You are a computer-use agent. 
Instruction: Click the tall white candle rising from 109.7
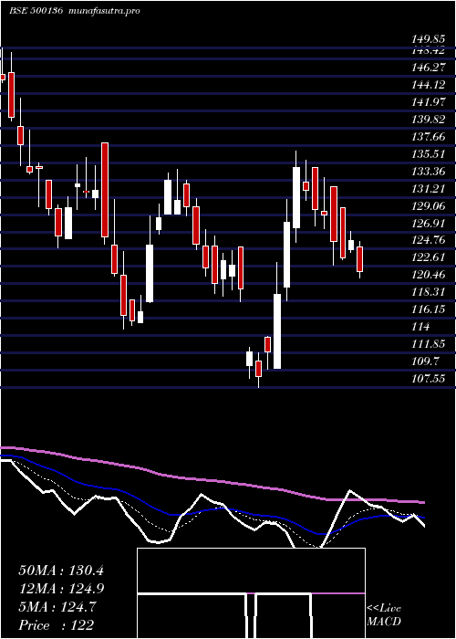click(x=277, y=331)
